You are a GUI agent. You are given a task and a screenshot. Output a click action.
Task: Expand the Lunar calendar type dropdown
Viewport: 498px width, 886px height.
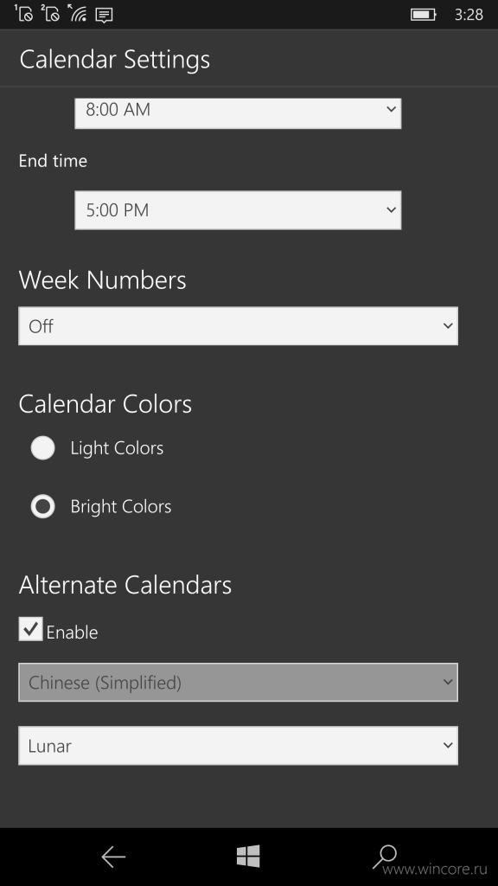[x=238, y=746]
